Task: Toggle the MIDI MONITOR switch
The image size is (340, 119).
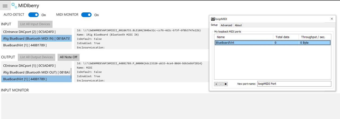Action: pos(86,15)
